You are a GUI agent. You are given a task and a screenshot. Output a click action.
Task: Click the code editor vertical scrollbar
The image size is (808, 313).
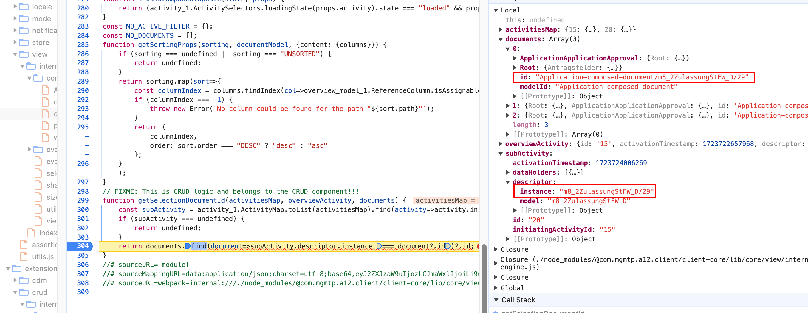pyautogui.click(x=484, y=278)
